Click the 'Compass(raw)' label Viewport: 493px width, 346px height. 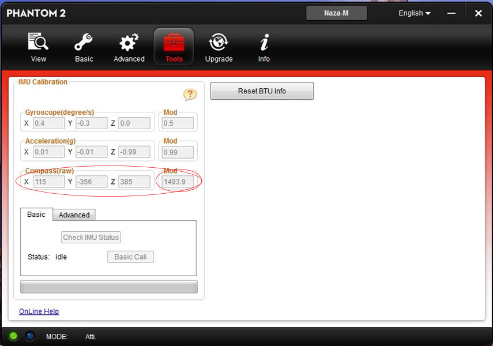pyautogui.click(x=50, y=171)
